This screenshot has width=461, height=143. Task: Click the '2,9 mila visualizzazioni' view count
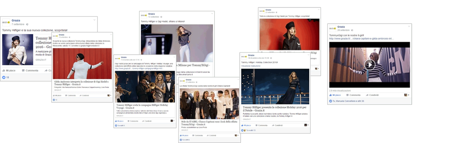[x=340, y=91]
